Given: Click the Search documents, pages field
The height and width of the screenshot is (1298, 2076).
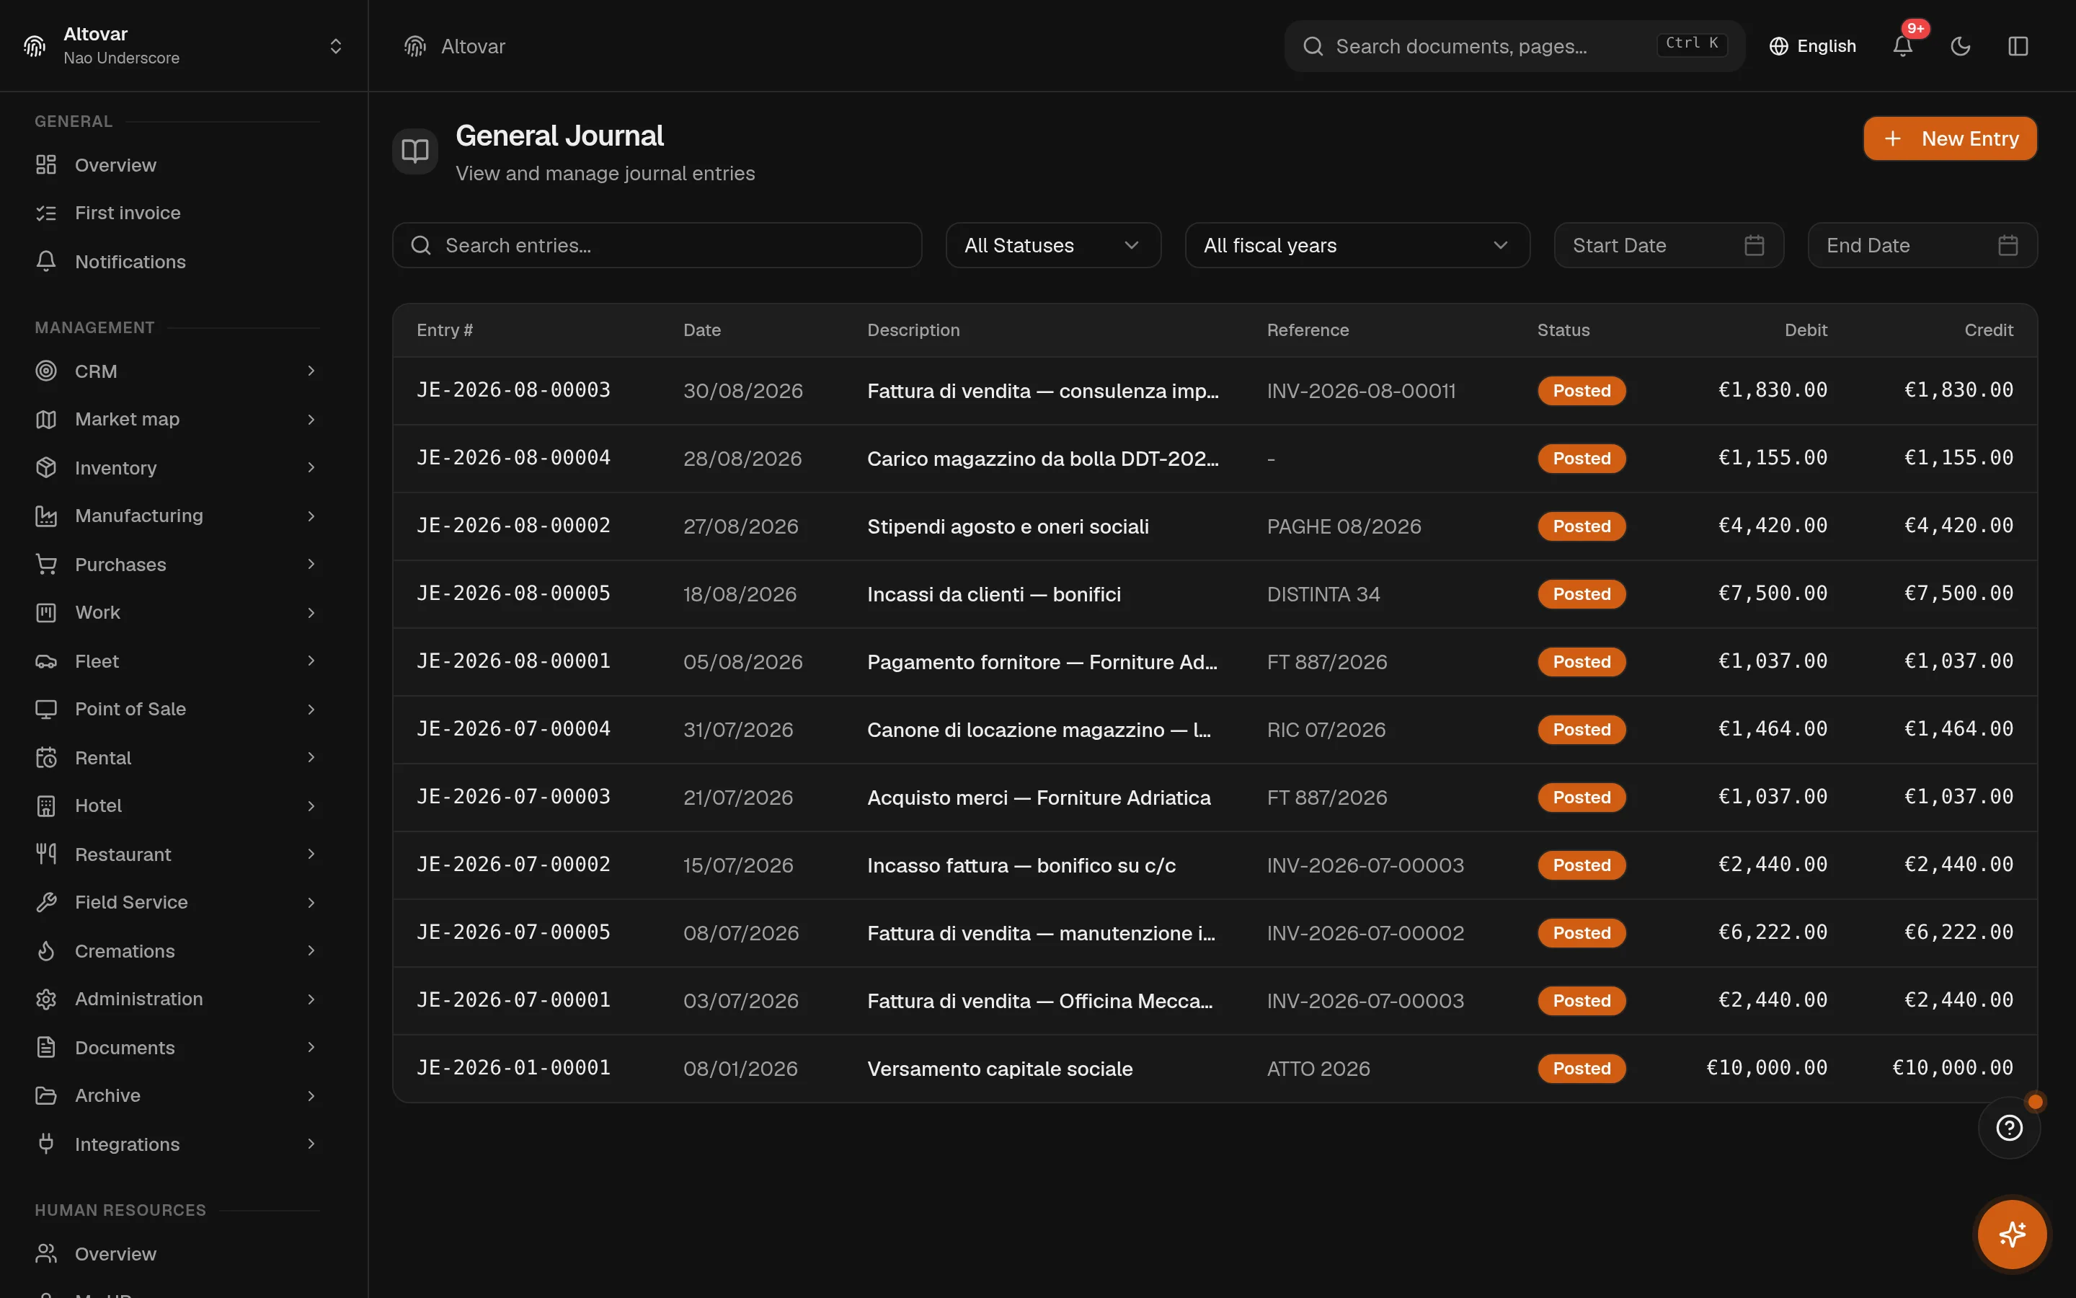Looking at the screenshot, I should pos(1514,46).
